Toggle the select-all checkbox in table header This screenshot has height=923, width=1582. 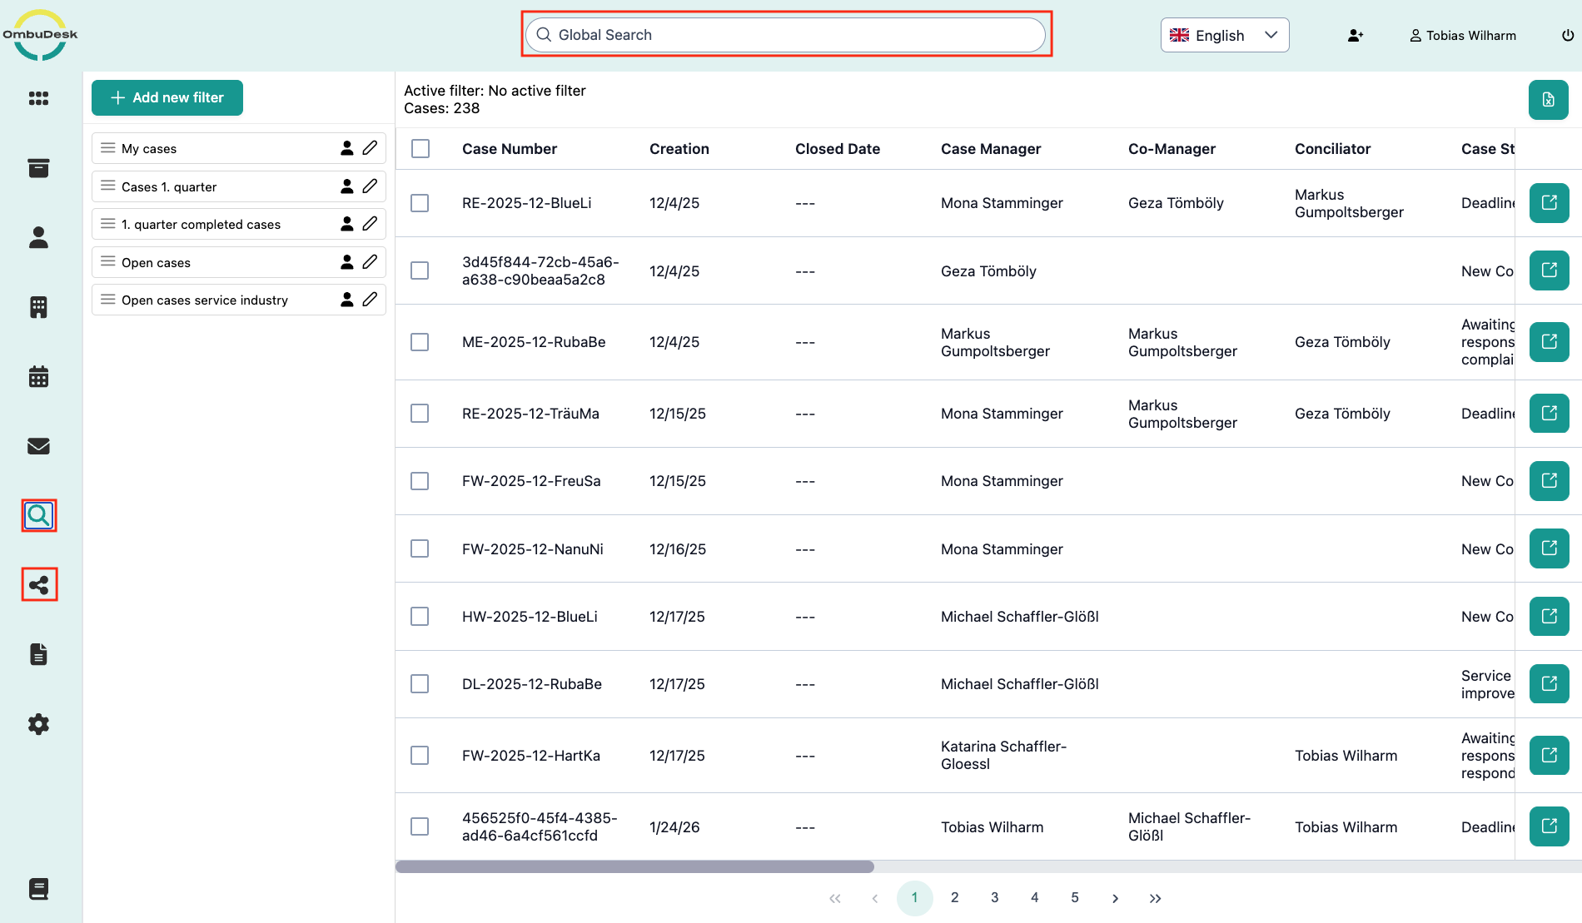[x=420, y=149]
